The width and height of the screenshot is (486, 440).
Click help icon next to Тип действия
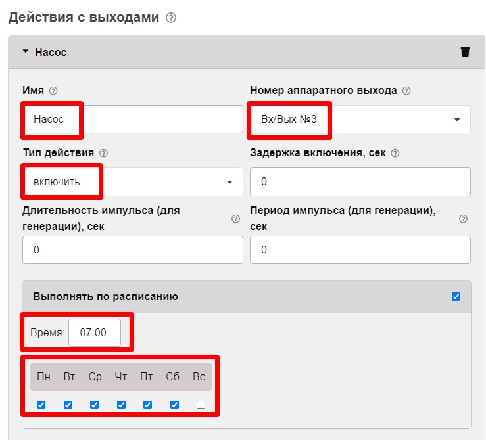pyautogui.click(x=103, y=153)
